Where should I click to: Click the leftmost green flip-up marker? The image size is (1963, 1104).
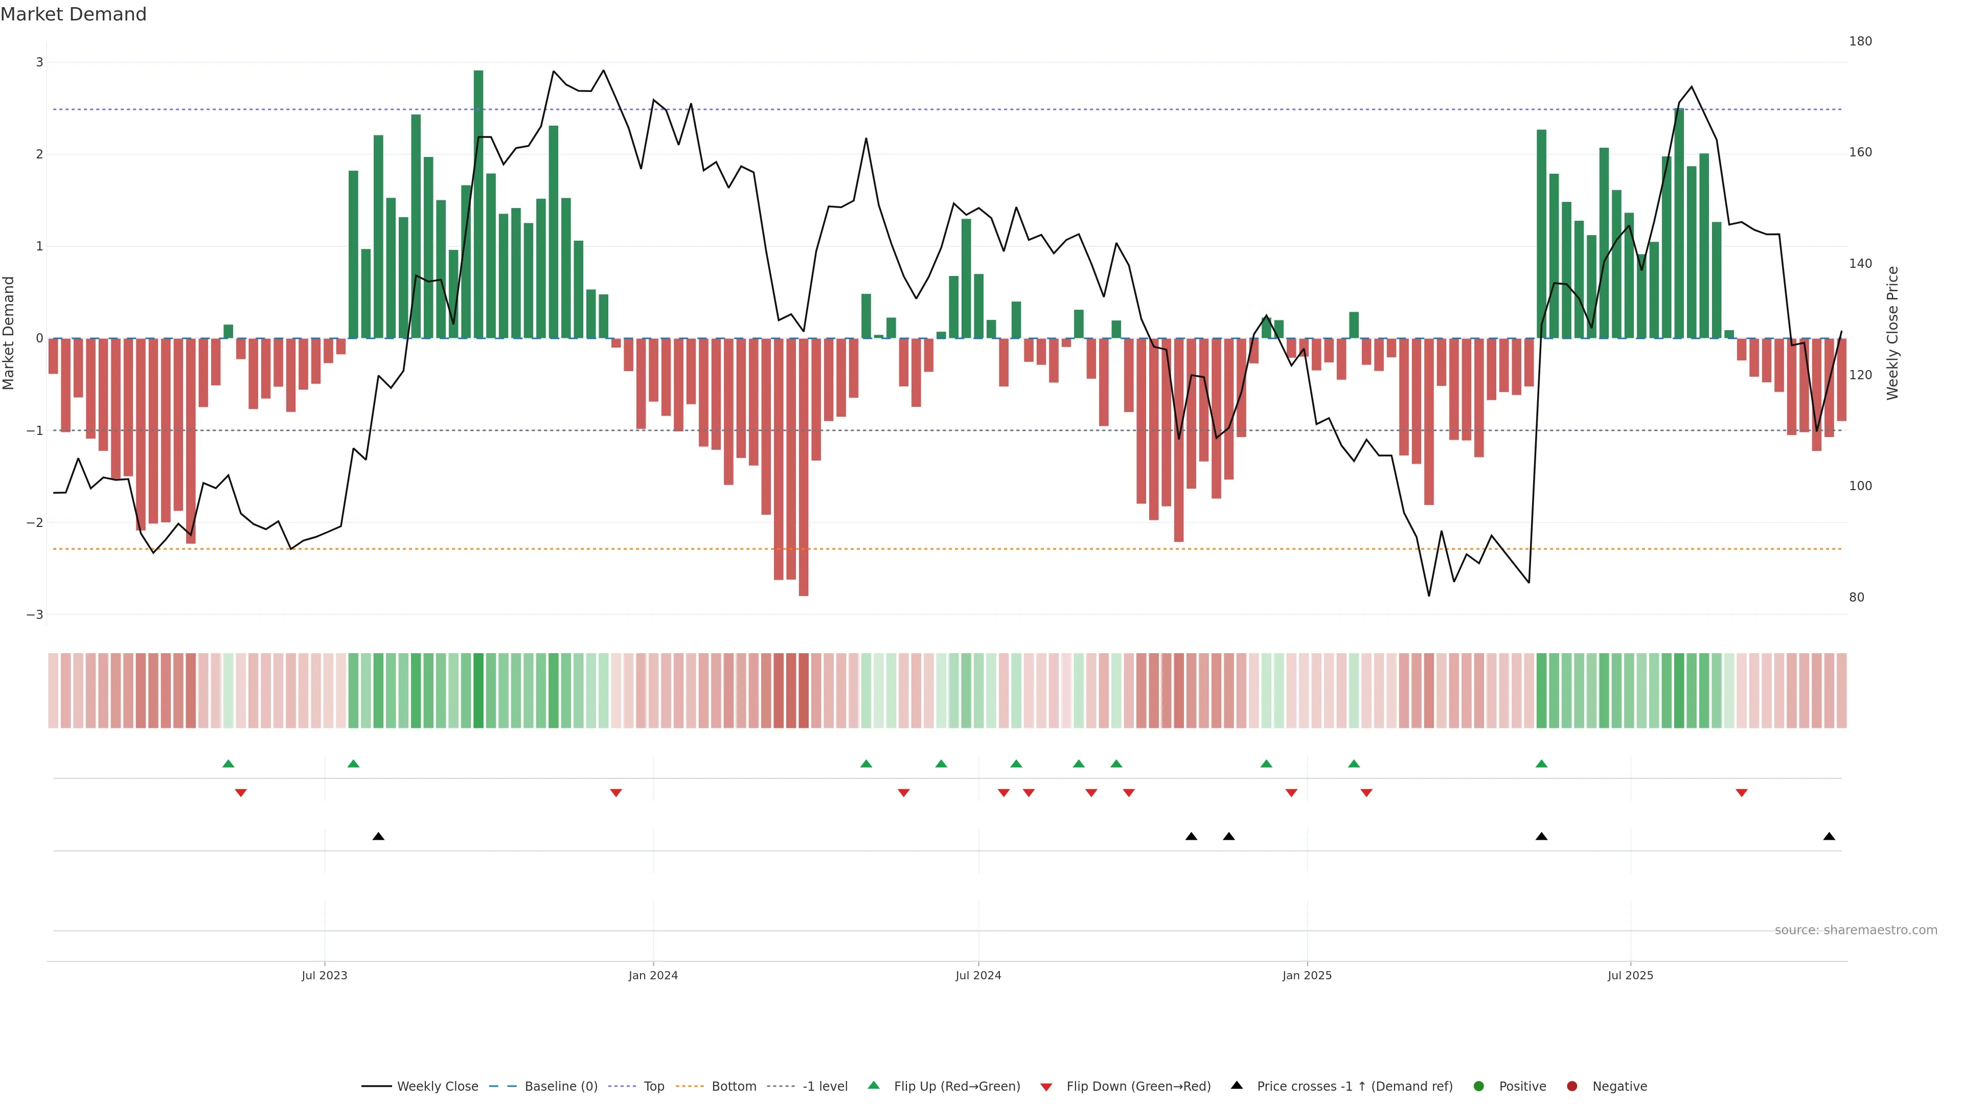point(228,764)
